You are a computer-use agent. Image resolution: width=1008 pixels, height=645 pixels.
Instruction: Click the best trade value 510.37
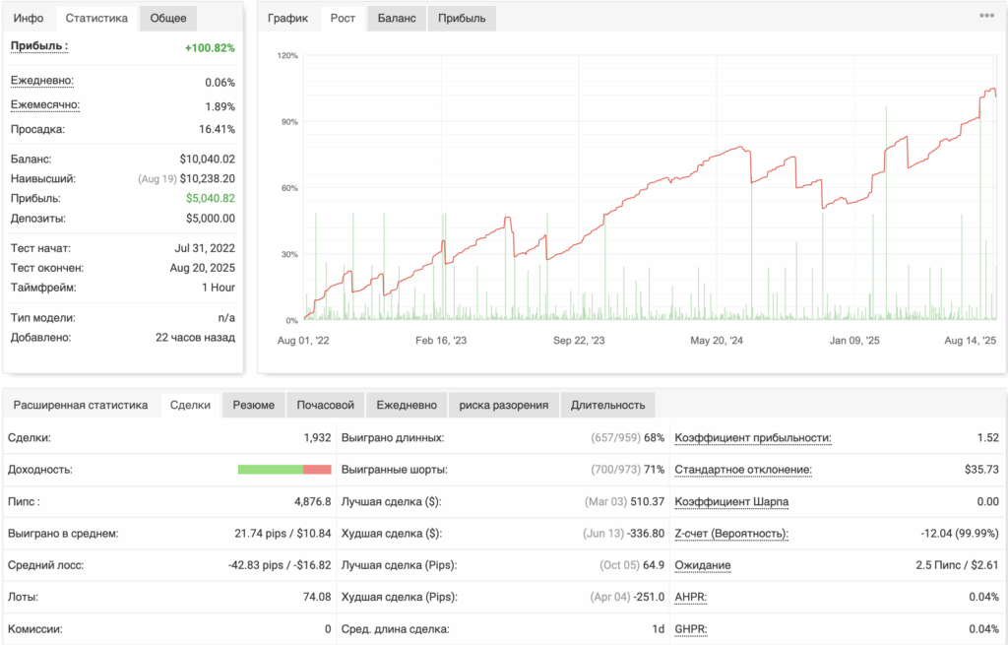click(648, 501)
